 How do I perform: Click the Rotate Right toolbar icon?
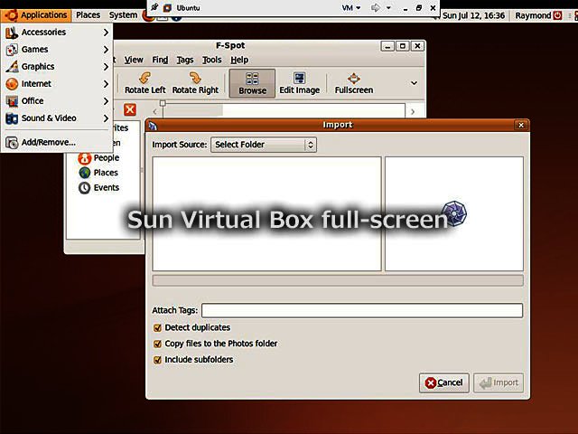point(195,83)
